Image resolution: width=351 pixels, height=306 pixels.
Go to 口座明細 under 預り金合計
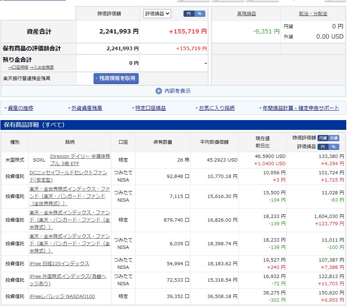tap(18, 67)
